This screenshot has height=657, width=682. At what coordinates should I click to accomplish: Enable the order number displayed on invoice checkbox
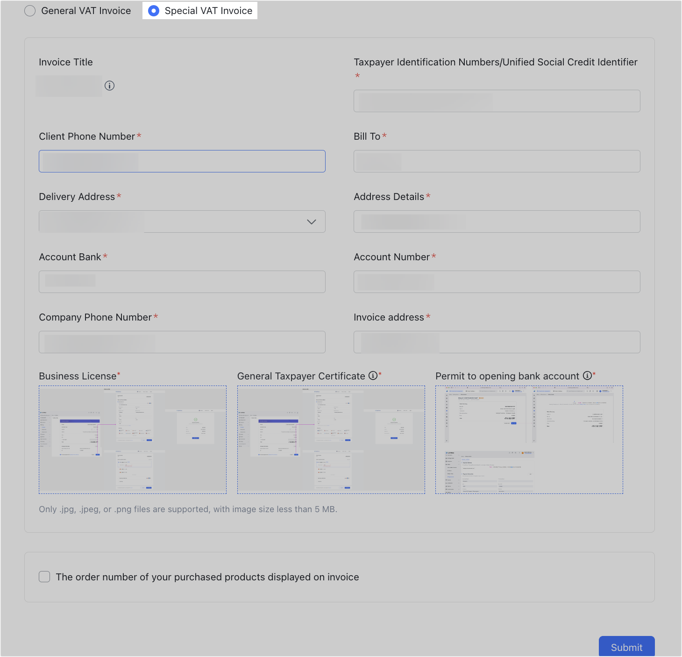(44, 577)
